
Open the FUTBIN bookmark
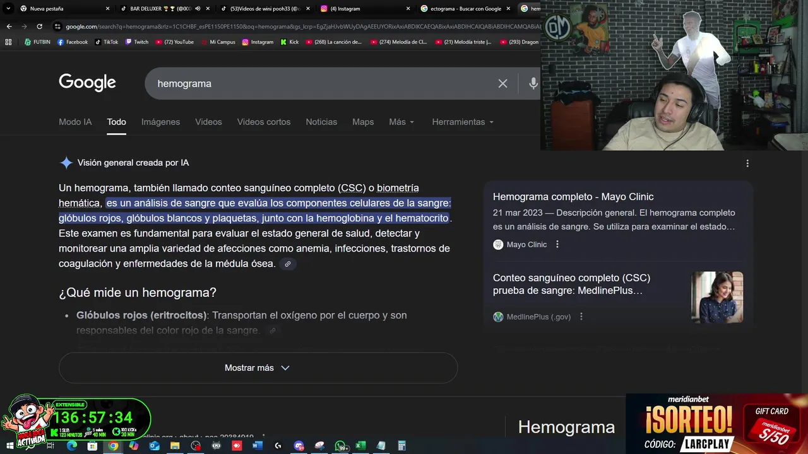[37, 42]
